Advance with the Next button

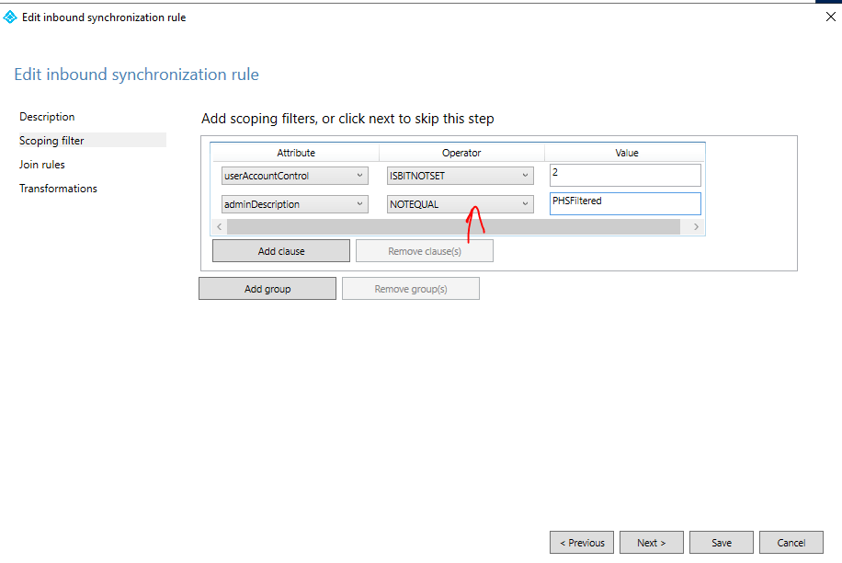point(651,542)
